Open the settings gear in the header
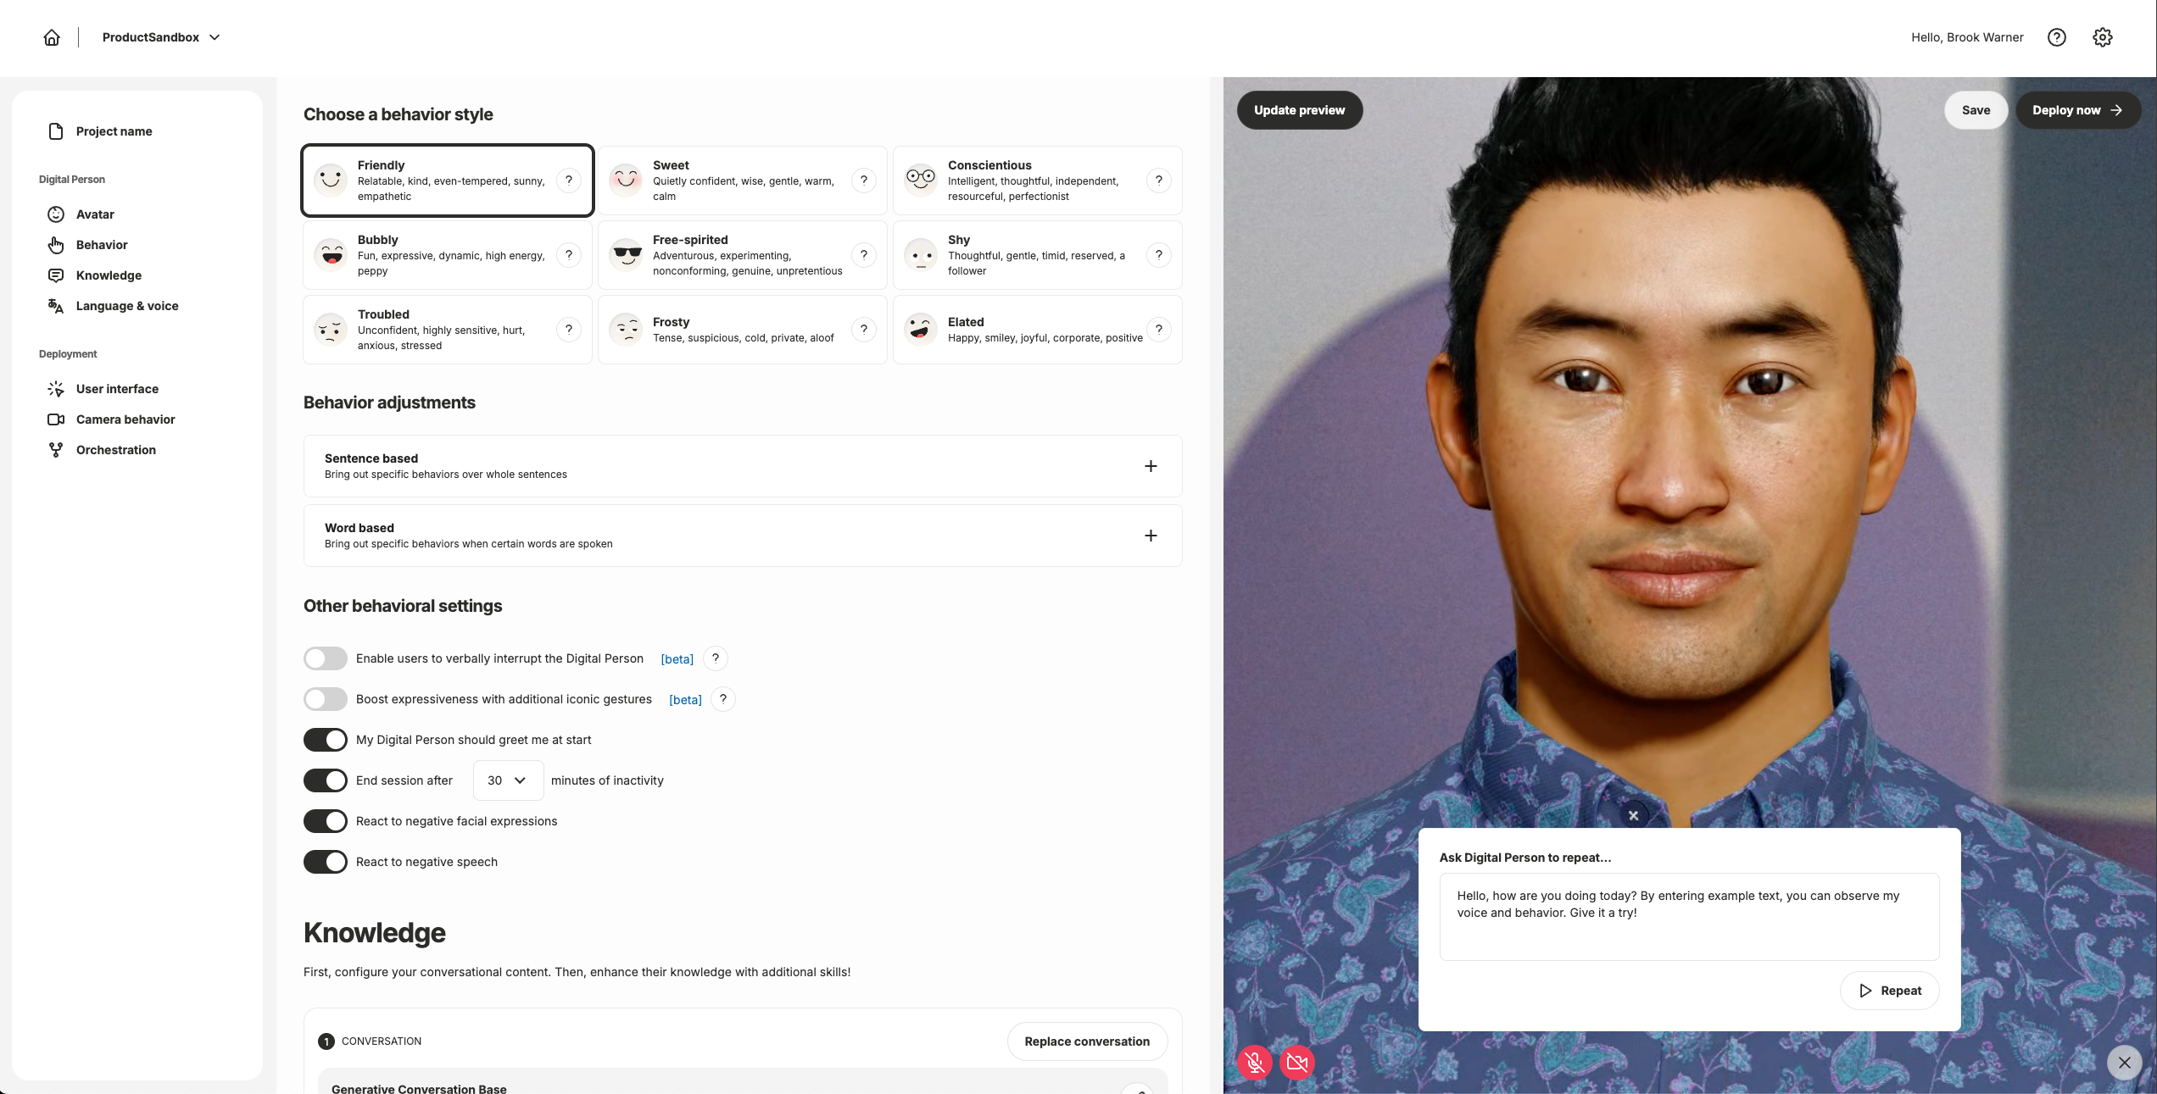The height and width of the screenshot is (1094, 2157). [x=2102, y=37]
